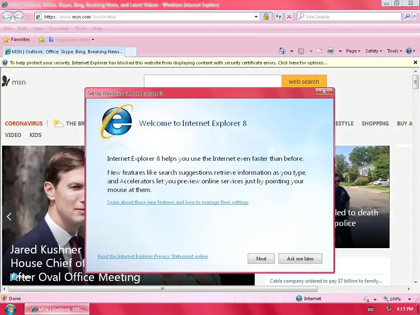Open the Safety command menu
The height and width of the screenshot is (315, 420).
pos(373,51)
